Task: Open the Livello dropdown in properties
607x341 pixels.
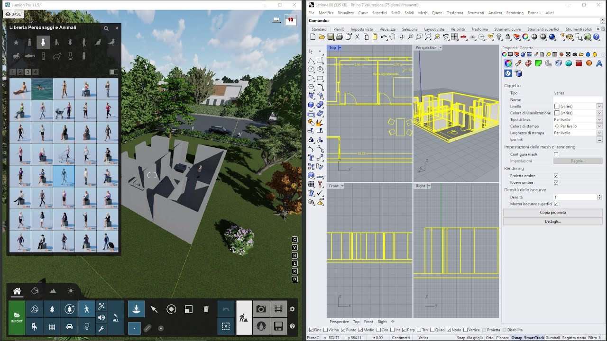Action: [x=599, y=107]
